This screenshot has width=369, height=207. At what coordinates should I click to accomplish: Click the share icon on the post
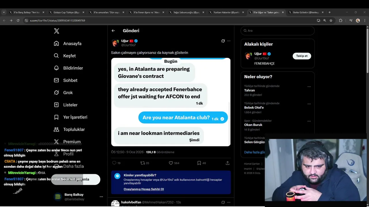tap(227, 163)
